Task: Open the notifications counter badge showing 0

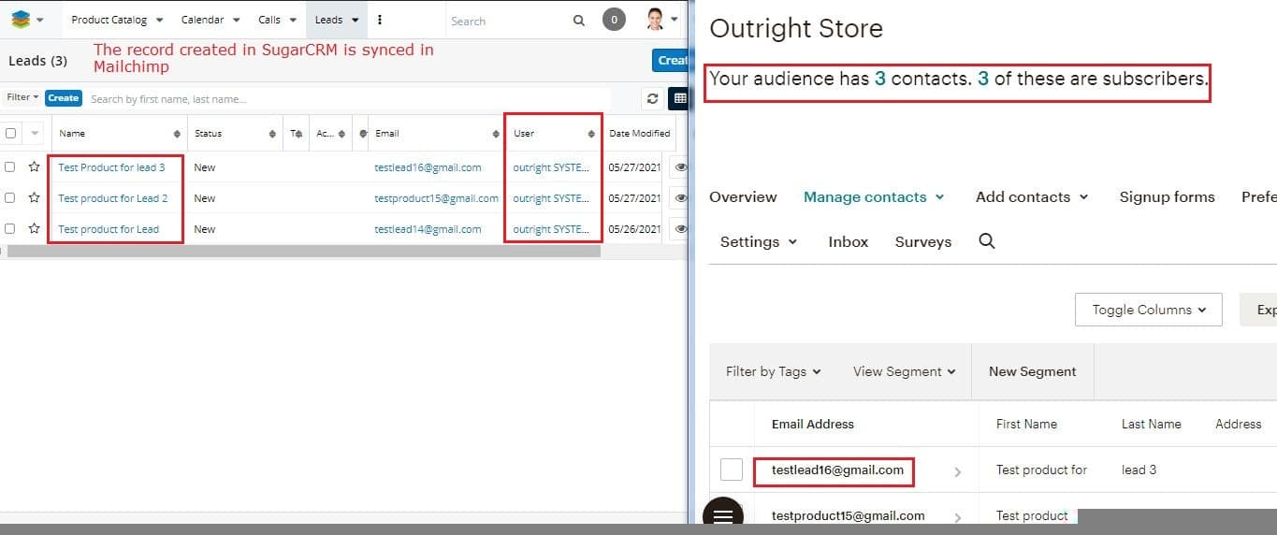Action: [x=614, y=20]
